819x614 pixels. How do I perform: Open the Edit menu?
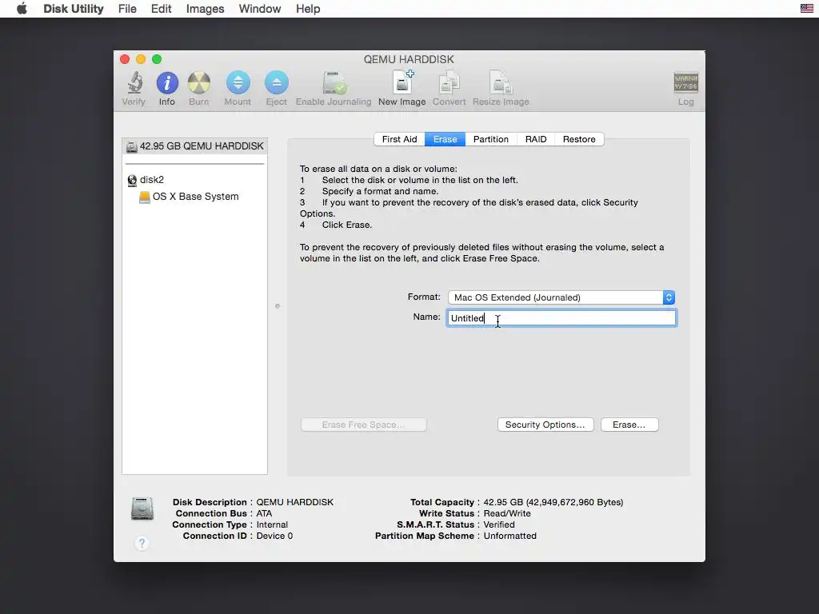[162, 9]
